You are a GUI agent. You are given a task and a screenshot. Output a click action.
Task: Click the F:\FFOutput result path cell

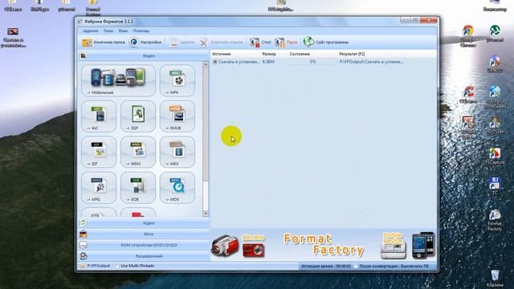(x=371, y=62)
